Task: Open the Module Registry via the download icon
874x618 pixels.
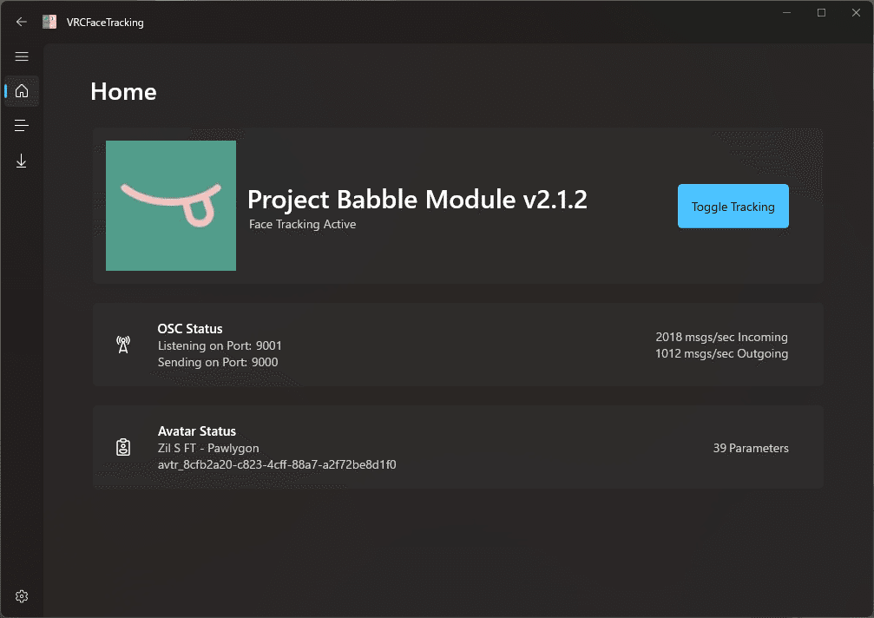Action: point(22,160)
